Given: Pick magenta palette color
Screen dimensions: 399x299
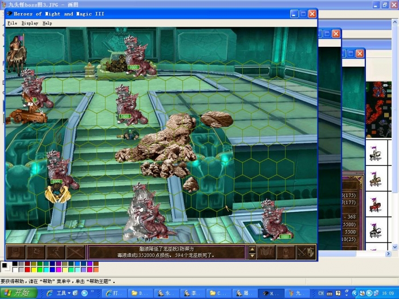Looking at the screenshot, I should point(59,269).
